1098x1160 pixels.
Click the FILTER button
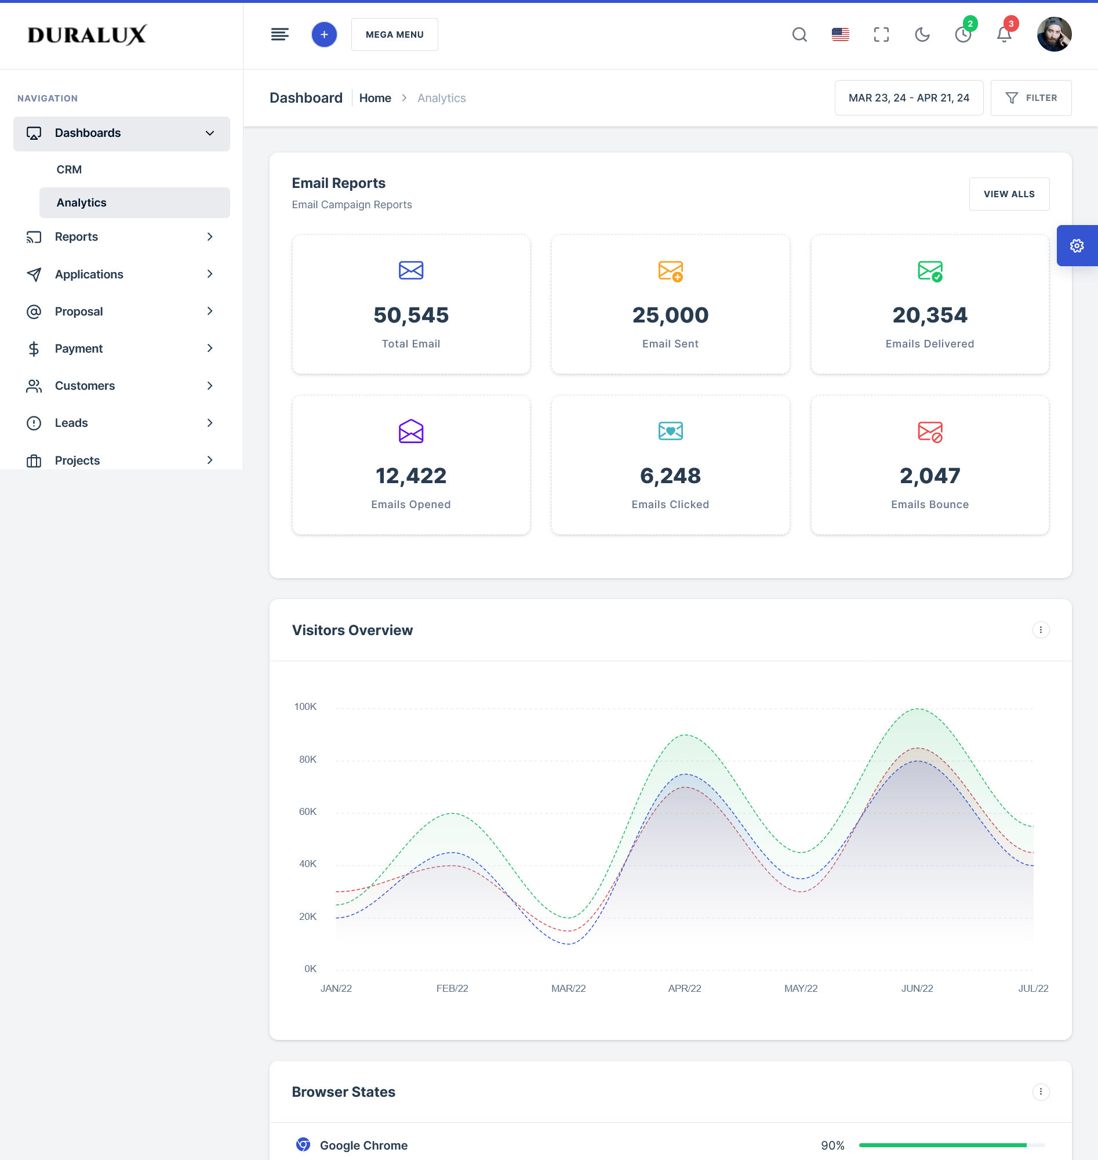(x=1031, y=98)
